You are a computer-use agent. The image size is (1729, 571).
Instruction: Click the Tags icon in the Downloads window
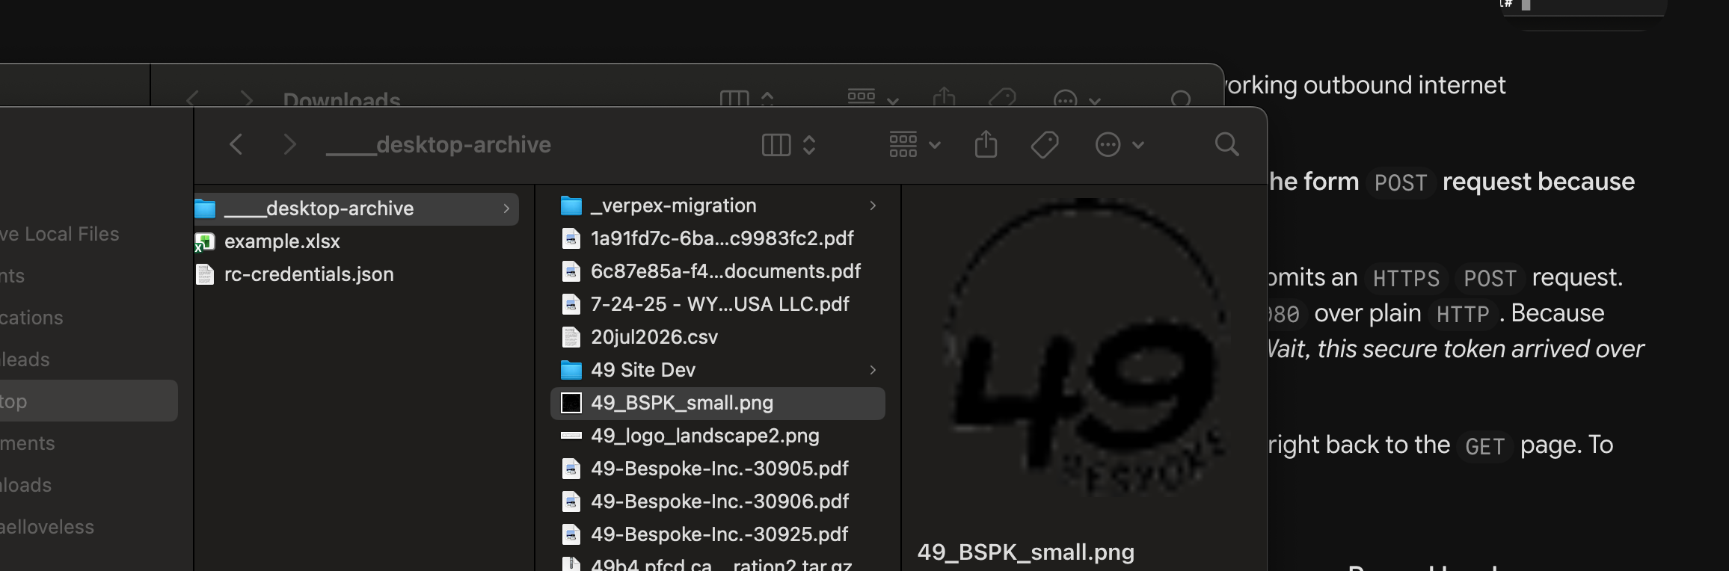1002,98
